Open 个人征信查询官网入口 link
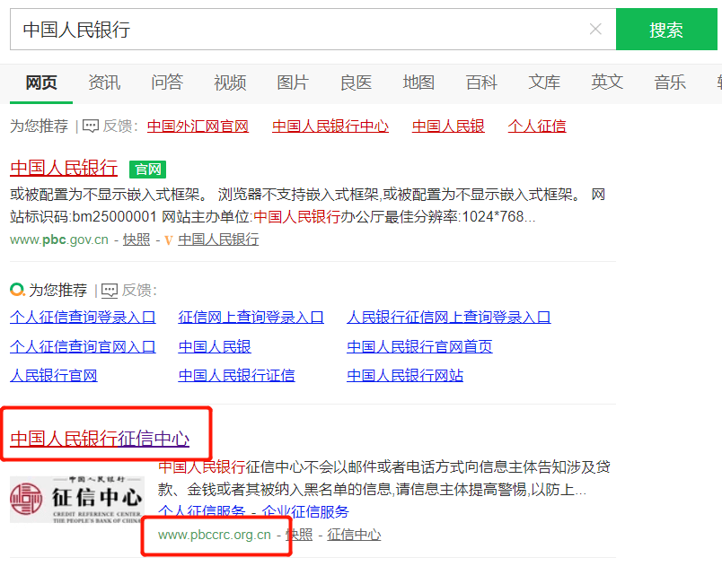Viewport: 722px width, 575px height. tap(83, 347)
